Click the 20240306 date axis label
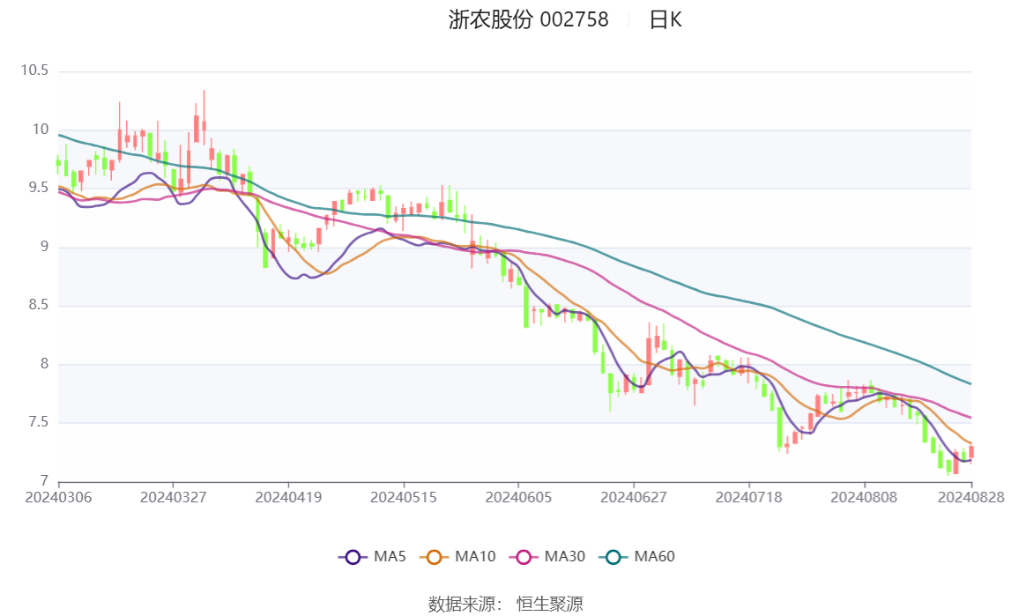This screenshot has width=1011, height=616. point(59,497)
